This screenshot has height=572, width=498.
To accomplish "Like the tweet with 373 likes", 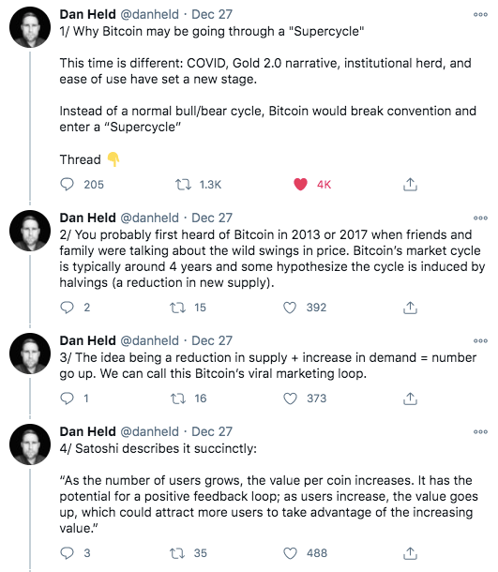I will coord(290,399).
